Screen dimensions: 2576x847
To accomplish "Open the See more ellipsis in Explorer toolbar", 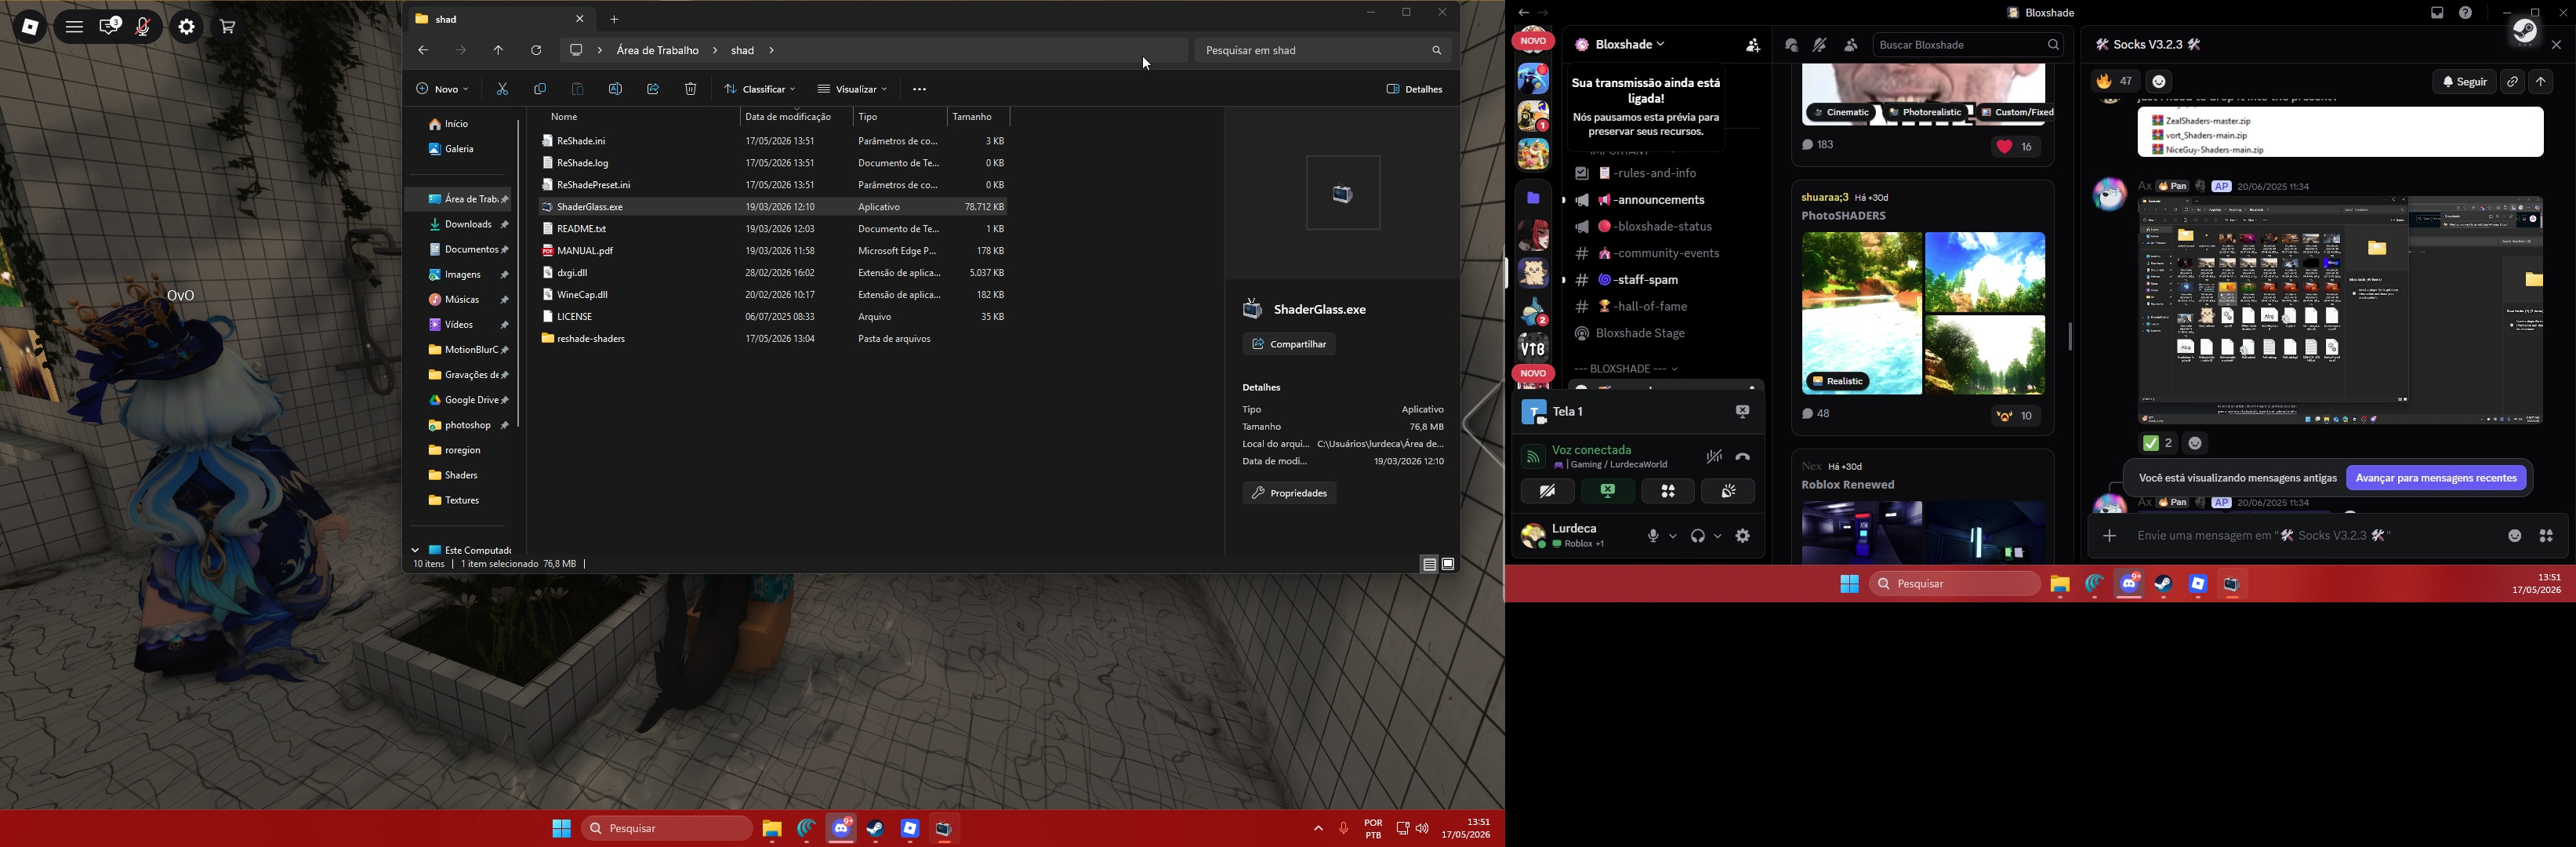I will click(x=919, y=89).
